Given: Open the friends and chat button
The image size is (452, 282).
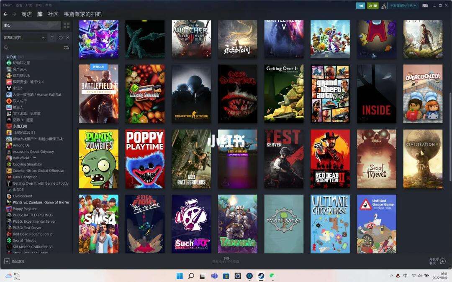Looking at the screenshot, I should [x=437, y=261].
